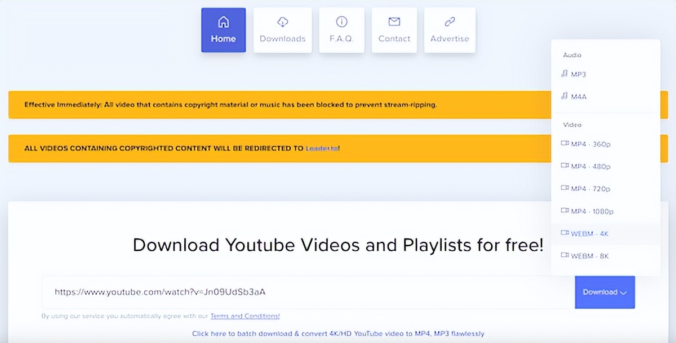The image size is (676, 343).
Task: Open the Advertise tab label
Action: (450, 39)
